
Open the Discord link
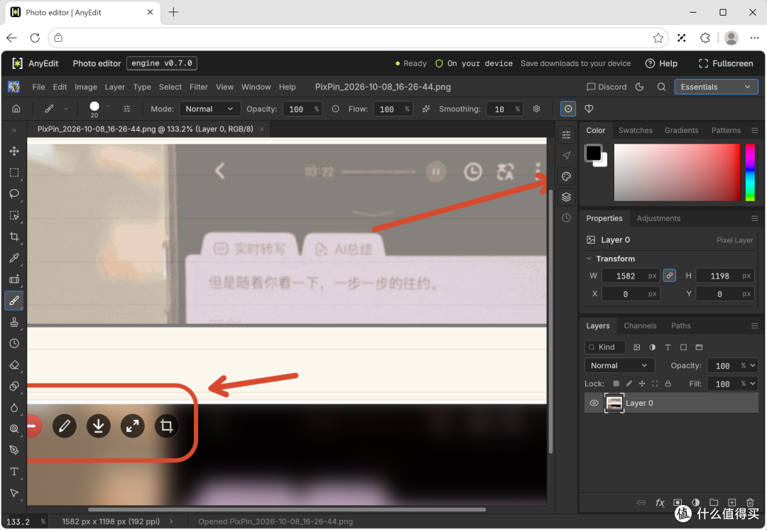pyautogui.click(x=606, y=87)
